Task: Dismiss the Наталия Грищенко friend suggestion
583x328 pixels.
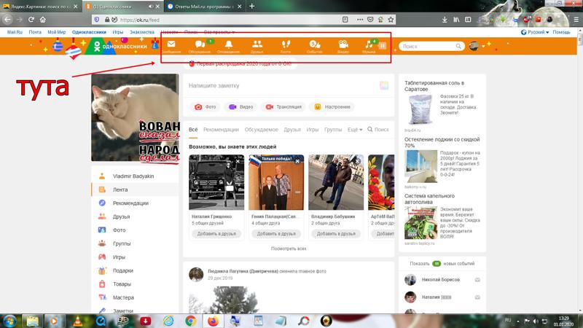Action: (239, 162)
